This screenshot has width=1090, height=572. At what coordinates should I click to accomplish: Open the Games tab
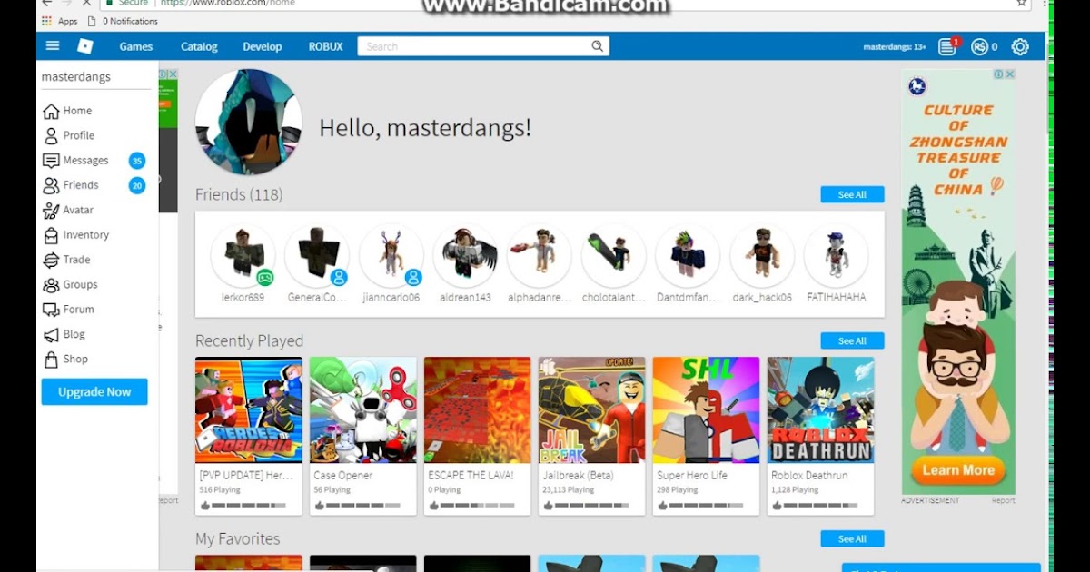[x=136, y=46]
